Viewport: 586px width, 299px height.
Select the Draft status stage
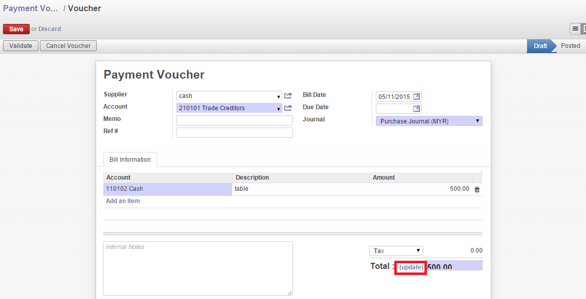pyautogui.click(x=540, y=45)
